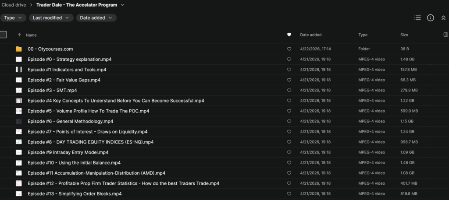The height and width of the screenshot is (200, 449).
Task: Toggle heart for Episode #5 Volume Profile
Action: tap(289, 111)
